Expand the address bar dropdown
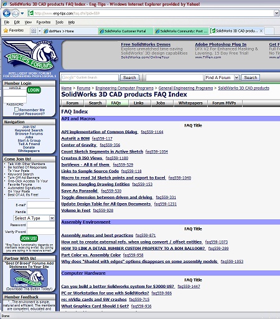280x319 pixels. click(276, 14)
